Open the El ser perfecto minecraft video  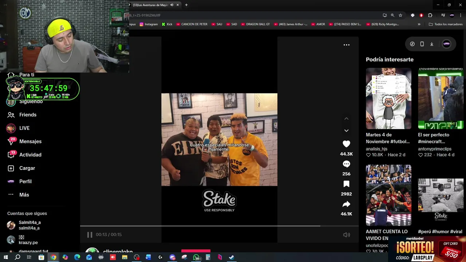[x=441, y=98]
